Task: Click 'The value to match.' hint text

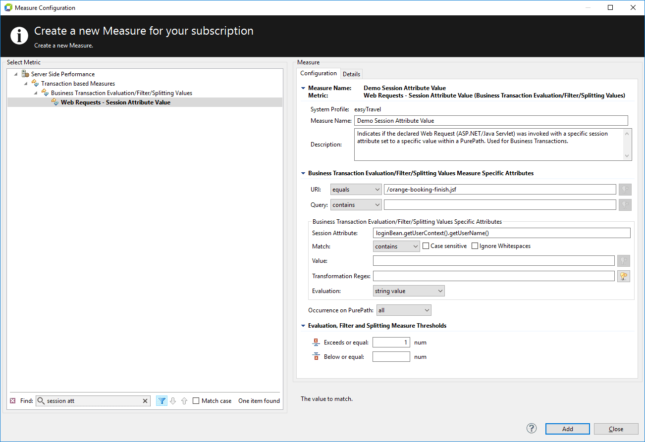Action: tap(327, 398)
